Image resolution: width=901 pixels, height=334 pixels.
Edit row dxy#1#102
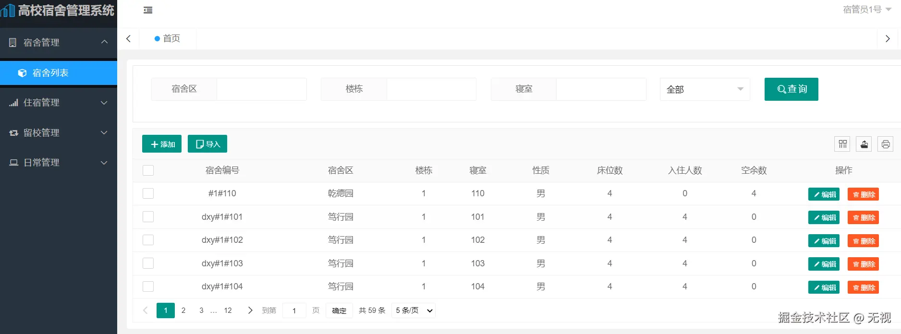coord(824,241)
